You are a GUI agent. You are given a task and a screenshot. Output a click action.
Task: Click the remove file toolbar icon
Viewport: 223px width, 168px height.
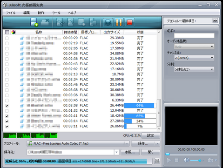(45, 22)
